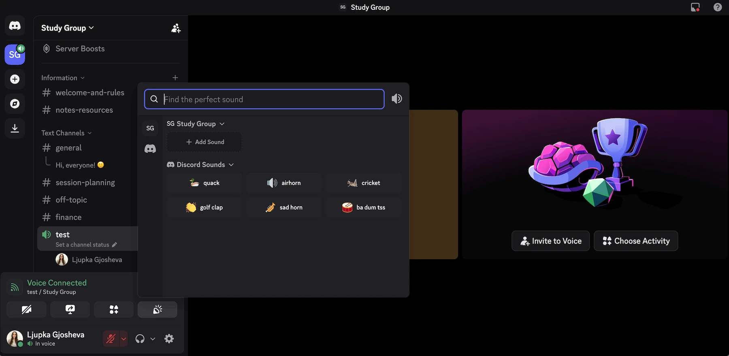Open Explore Discoverable Servers compass icon

[15, 104]
